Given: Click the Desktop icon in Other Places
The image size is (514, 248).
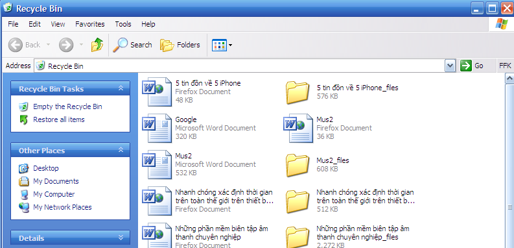Looking at the screenshot, I should (23, 169).
